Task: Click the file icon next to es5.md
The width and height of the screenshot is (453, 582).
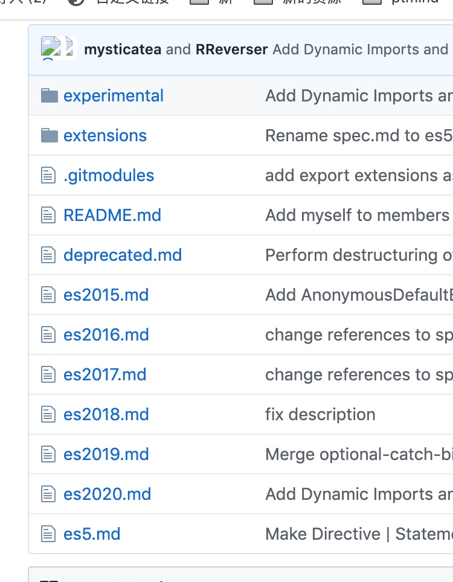Action: click(48, 534)
